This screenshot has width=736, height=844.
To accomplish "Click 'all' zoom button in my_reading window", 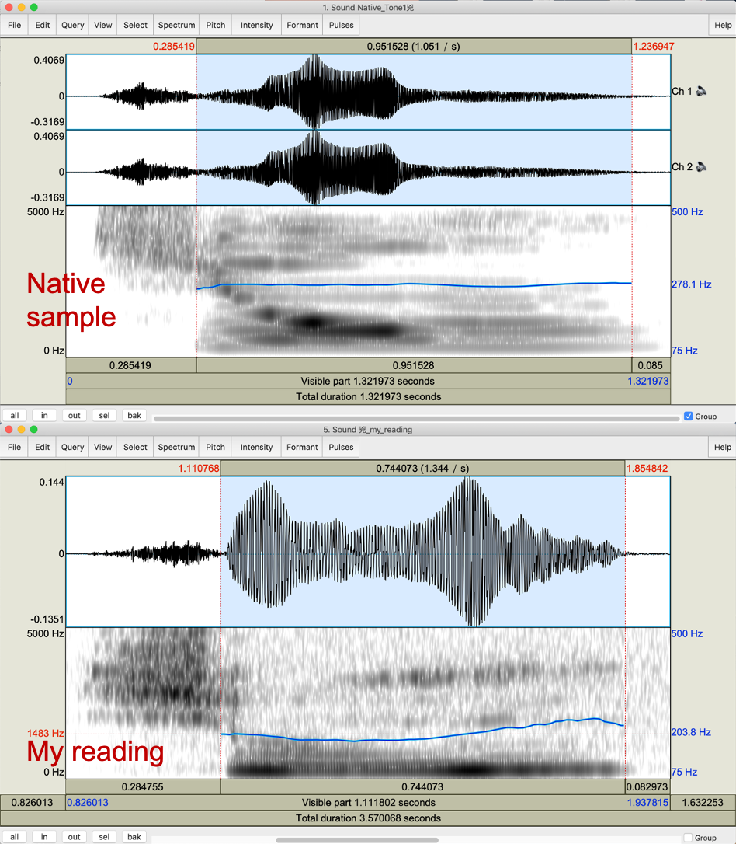I will pyautogui.click(x=15, y=837).
